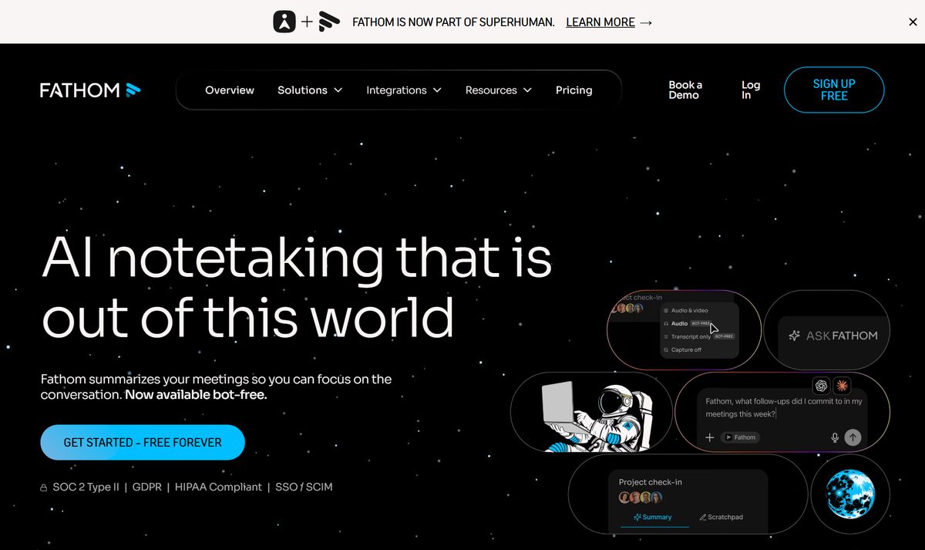Click the sparkle icon next to Ask Fathom
The image size is (925, 550).
pyautogui.click(x=795, y=336)
